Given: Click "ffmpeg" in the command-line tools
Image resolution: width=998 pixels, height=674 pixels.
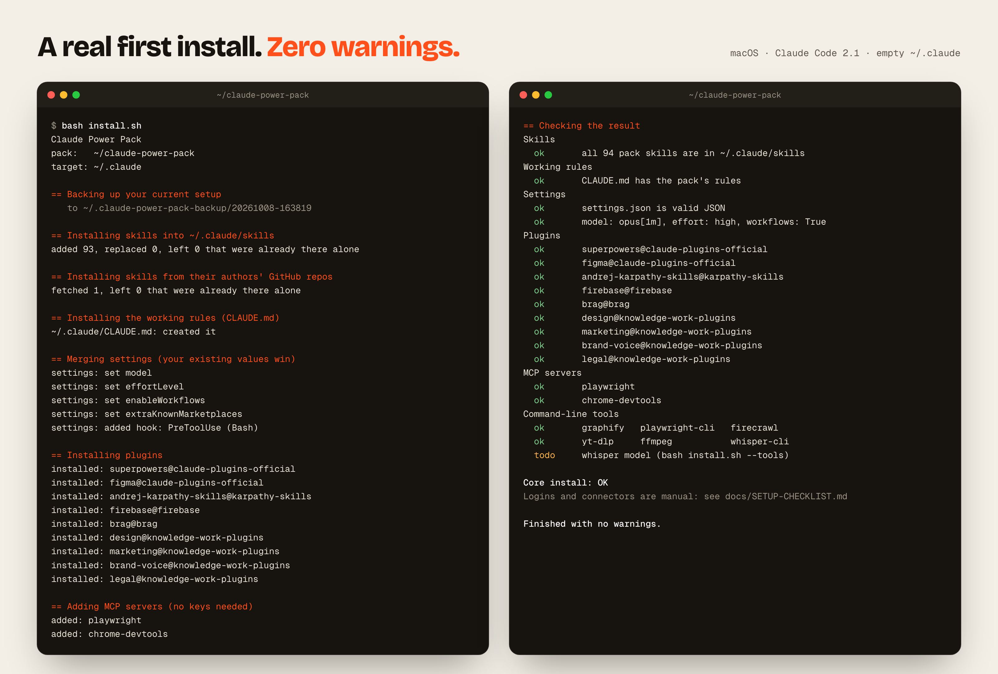Looking at the screenshot, I should (656, 442).
